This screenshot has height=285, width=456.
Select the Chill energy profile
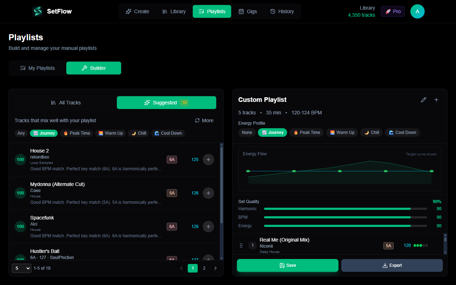(371, 132)
